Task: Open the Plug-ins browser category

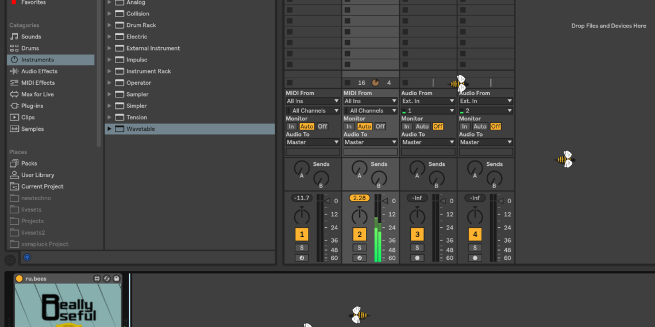Action: [x=32, y=106]
